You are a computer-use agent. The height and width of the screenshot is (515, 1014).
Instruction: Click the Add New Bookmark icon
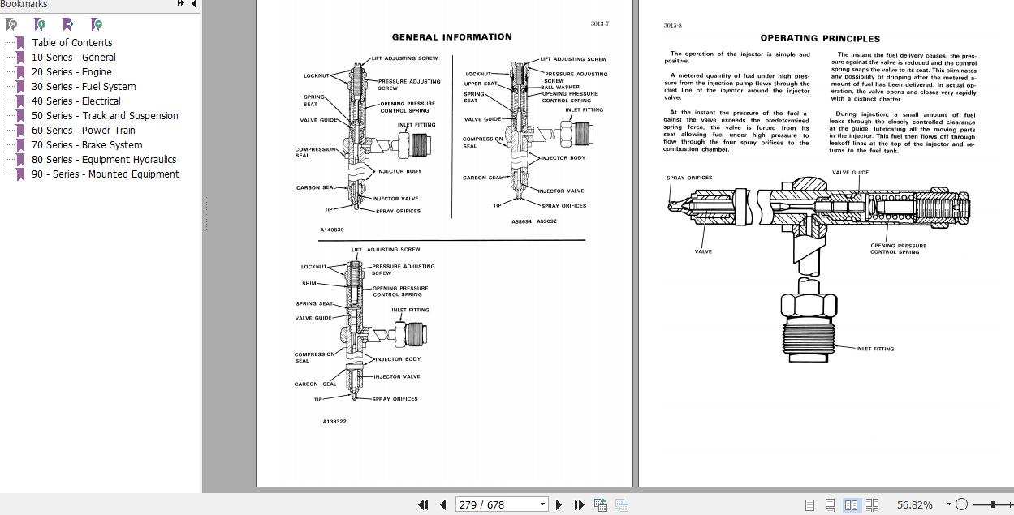tap(40, 24)
